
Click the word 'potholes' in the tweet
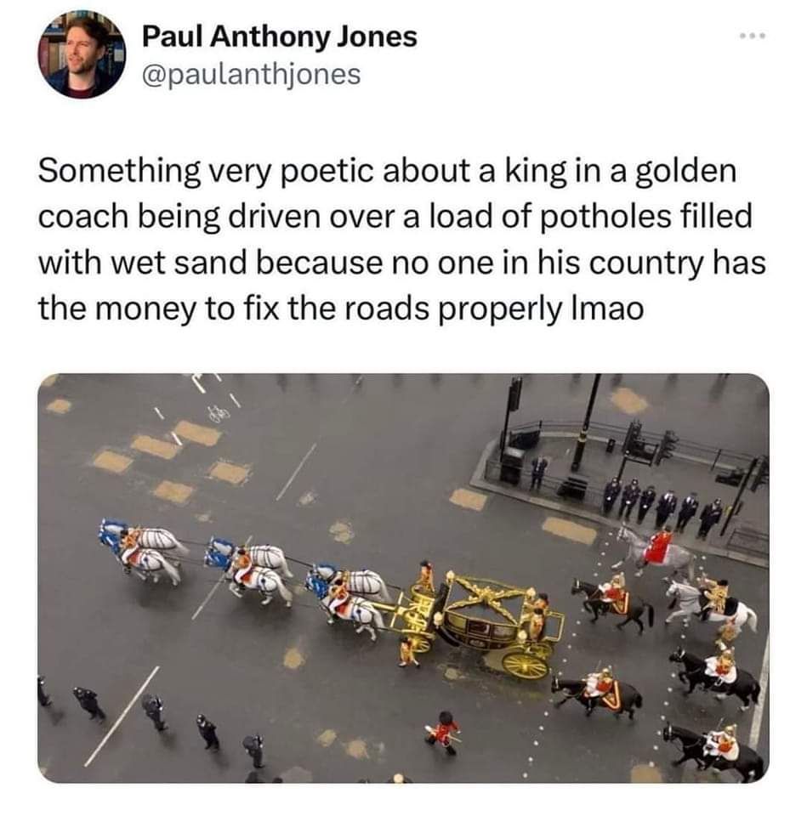pyautogui.click(x=604, y=216)
